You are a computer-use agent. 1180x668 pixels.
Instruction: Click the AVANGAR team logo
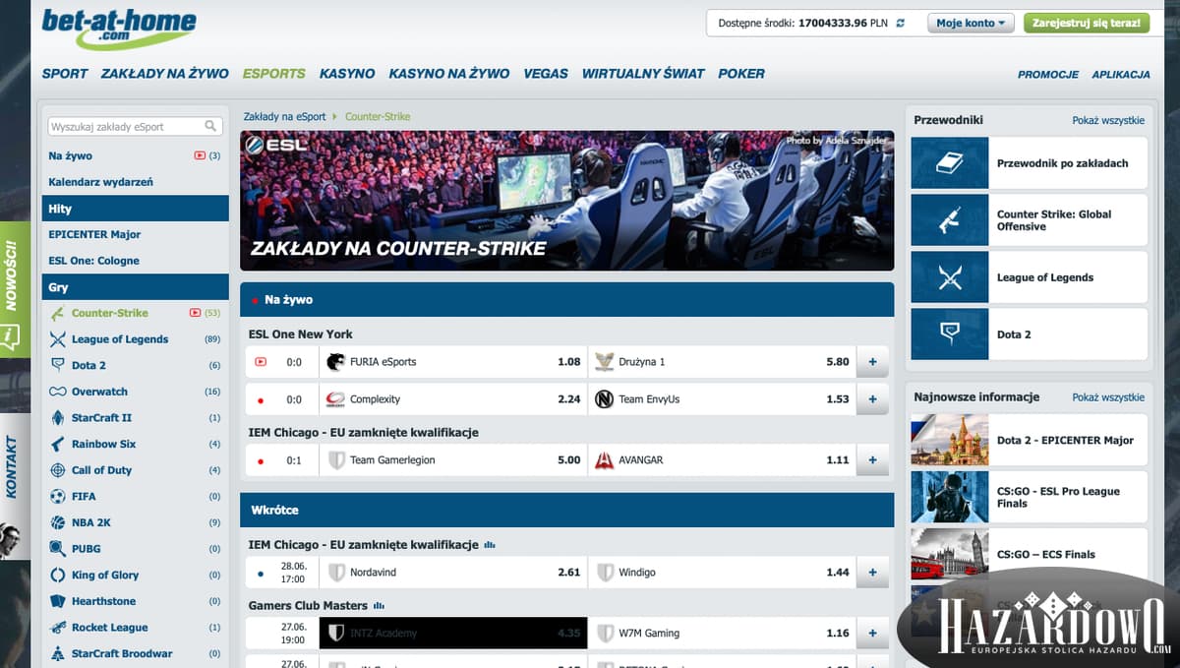point(604,460)
